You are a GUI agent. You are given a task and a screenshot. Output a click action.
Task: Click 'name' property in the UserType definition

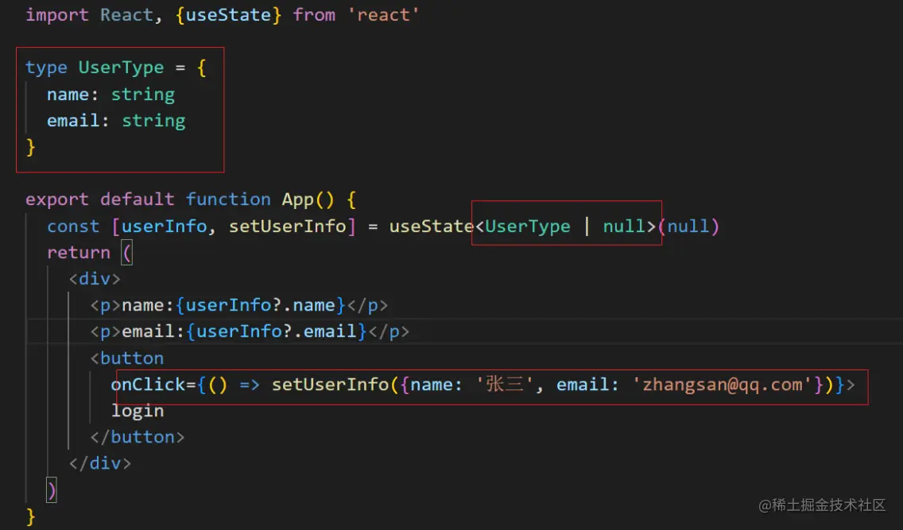click(68, 94)
